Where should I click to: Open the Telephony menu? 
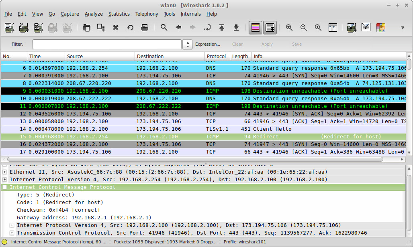(x=147, y=14)
